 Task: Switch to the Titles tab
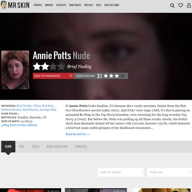click(x=35, y=147)
